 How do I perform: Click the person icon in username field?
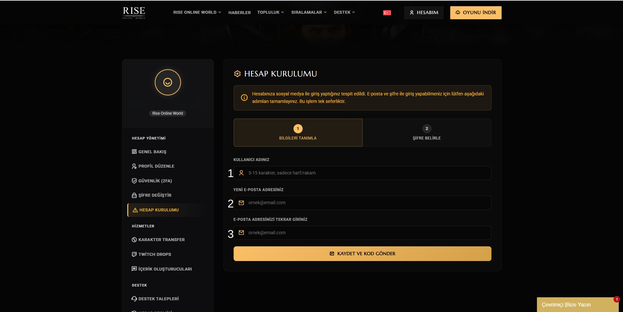pos(241,173)
